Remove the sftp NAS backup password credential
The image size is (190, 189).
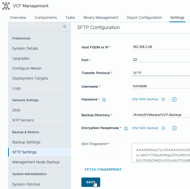(163, 99)
